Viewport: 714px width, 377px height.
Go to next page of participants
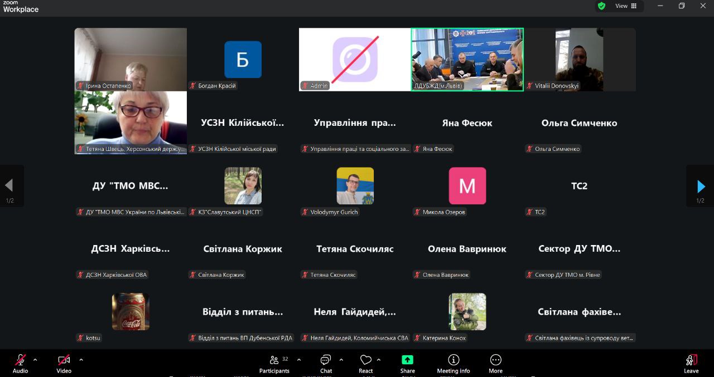pos(701,186)
